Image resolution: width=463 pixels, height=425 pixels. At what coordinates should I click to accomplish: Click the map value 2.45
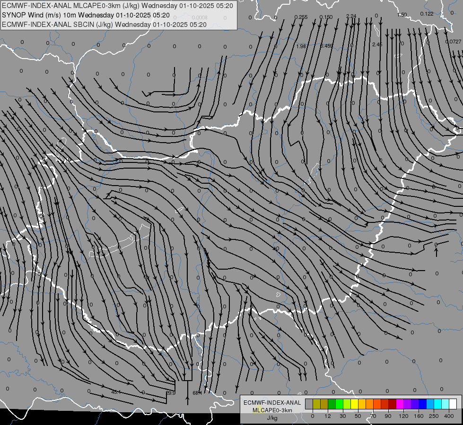[377, 44]
